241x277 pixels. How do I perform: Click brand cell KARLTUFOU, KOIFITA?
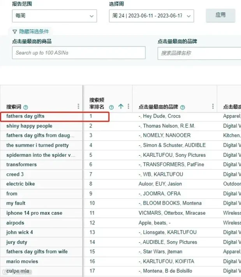[166, 261]
